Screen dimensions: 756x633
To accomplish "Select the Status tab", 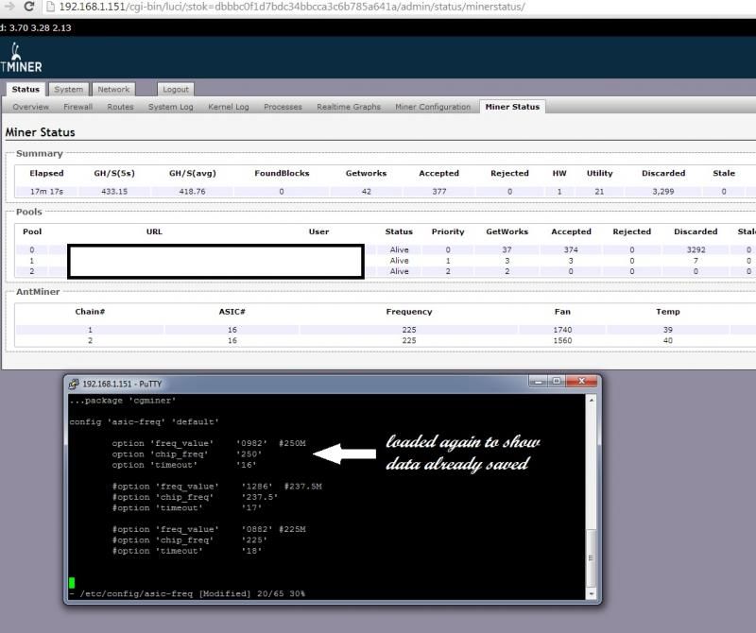I will [26, 90].
